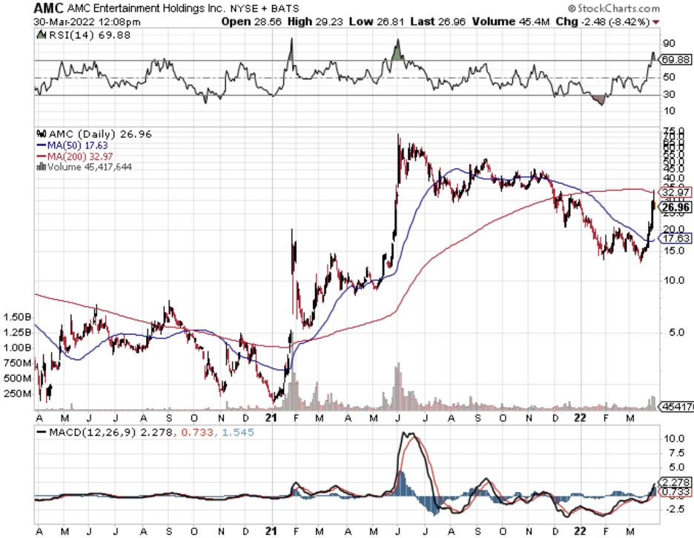Click the green RSI indicator icon
The image size is (694, 538).
coord(42,35)
